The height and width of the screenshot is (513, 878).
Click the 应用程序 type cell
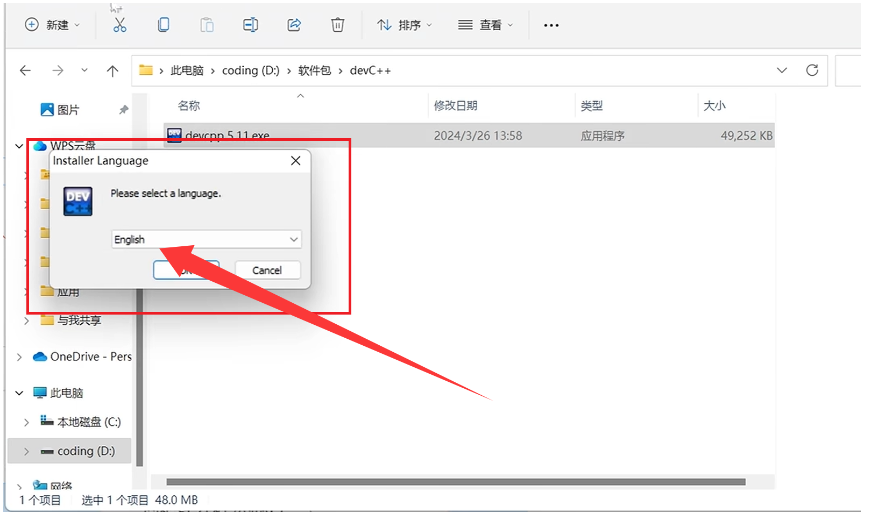(x=603, y=136)
